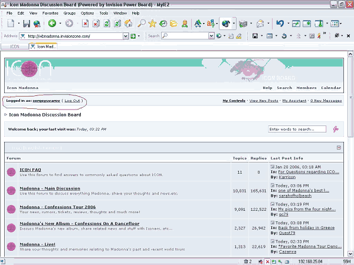Viewport: 354px width, 265px height.
Task: Open the ICON FAQ forum link
Action: tap(30, 170)
